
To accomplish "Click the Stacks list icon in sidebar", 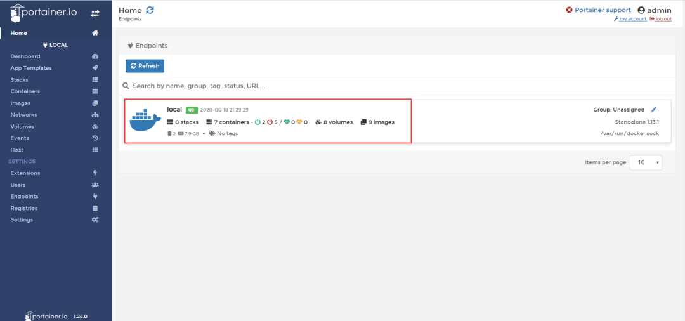I will [95, 80].
